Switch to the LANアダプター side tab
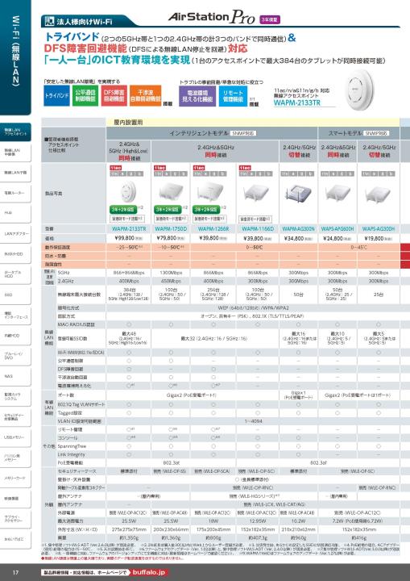This screenshot has width=410, height=581. coord(15,233)
